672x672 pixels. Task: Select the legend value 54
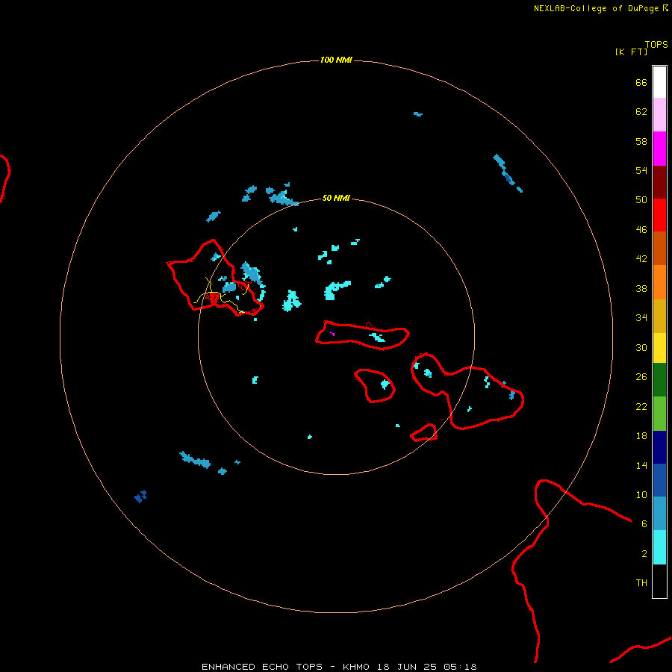[x=641, y=170]
